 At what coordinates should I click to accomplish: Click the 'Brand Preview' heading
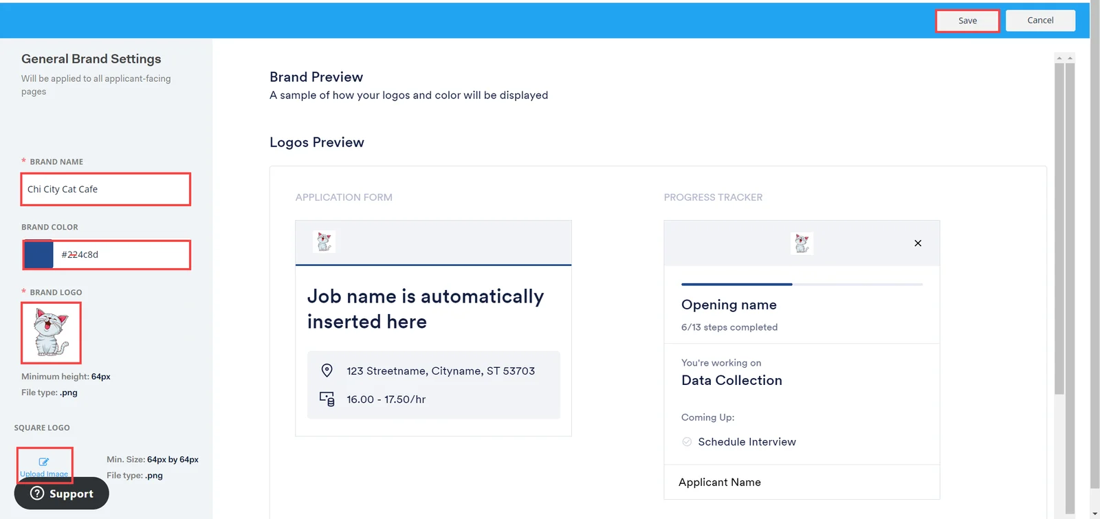tap(316, 77)
